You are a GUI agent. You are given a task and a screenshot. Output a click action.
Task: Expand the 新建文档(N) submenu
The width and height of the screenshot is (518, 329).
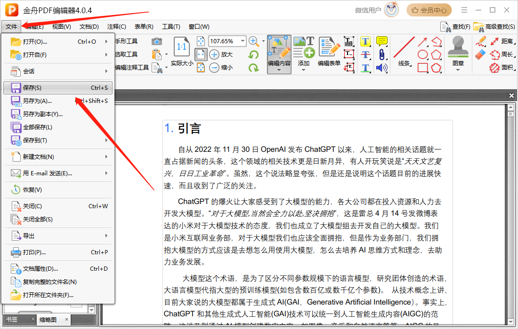pos(106,157)
